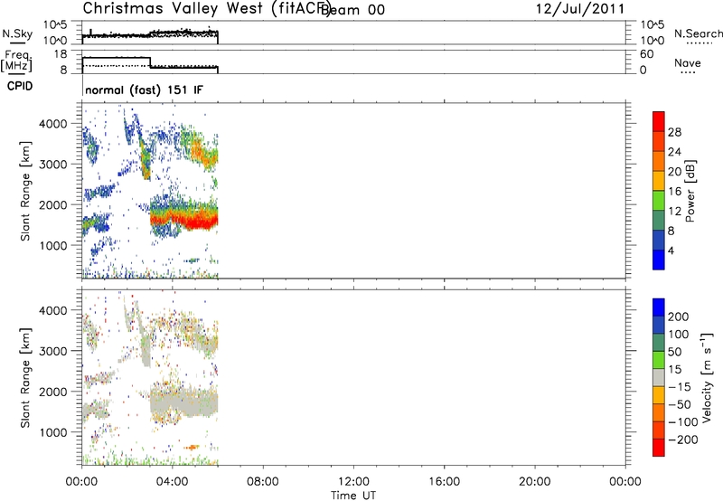Click the '04:00' time axis label
The height and width of the screenshot is (501, 723).
click(x=173, y=482)
